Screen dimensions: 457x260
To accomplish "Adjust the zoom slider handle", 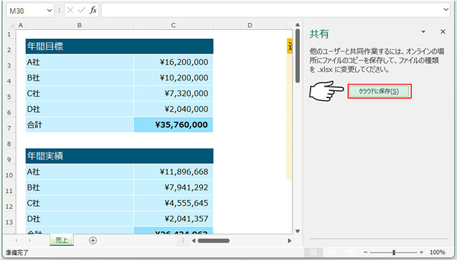I will 394,252.
